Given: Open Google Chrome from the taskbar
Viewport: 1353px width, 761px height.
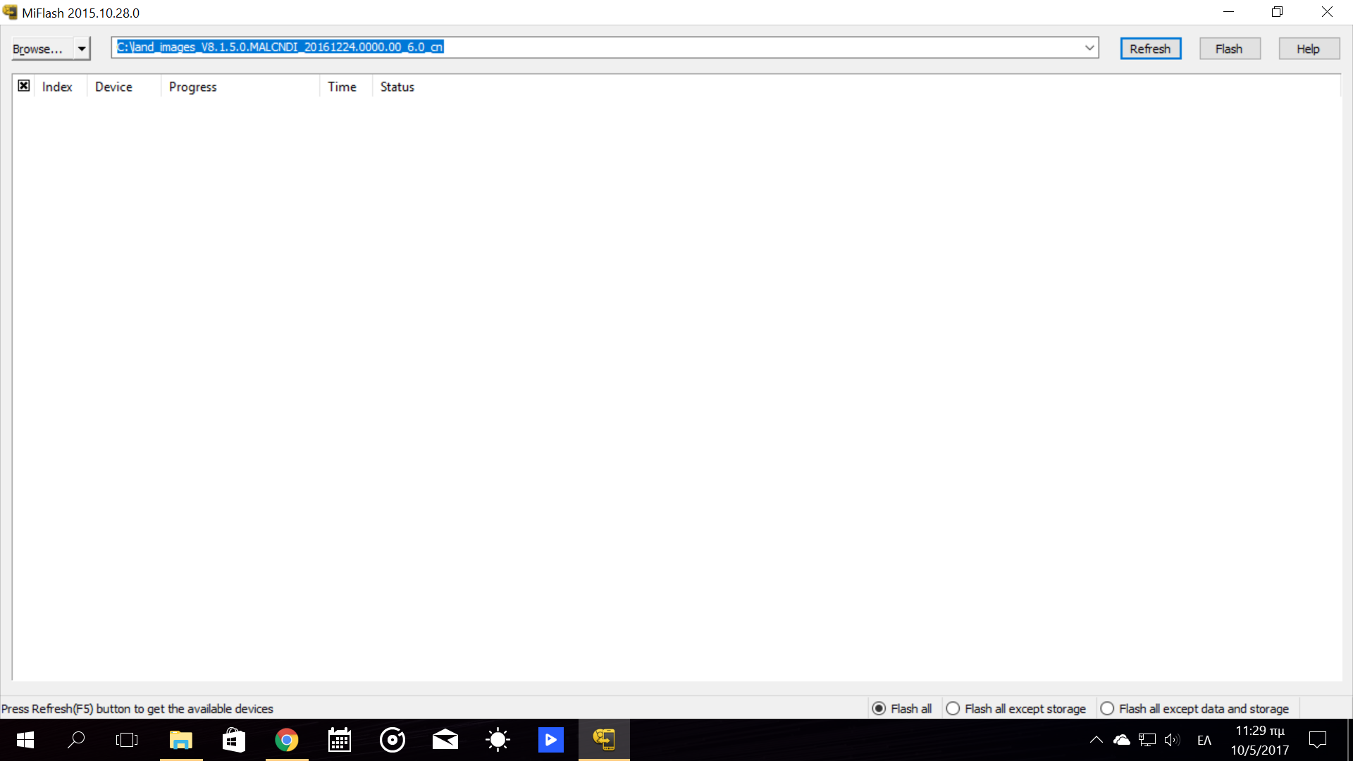Looking at the screenshot, I should coord(286,740).
